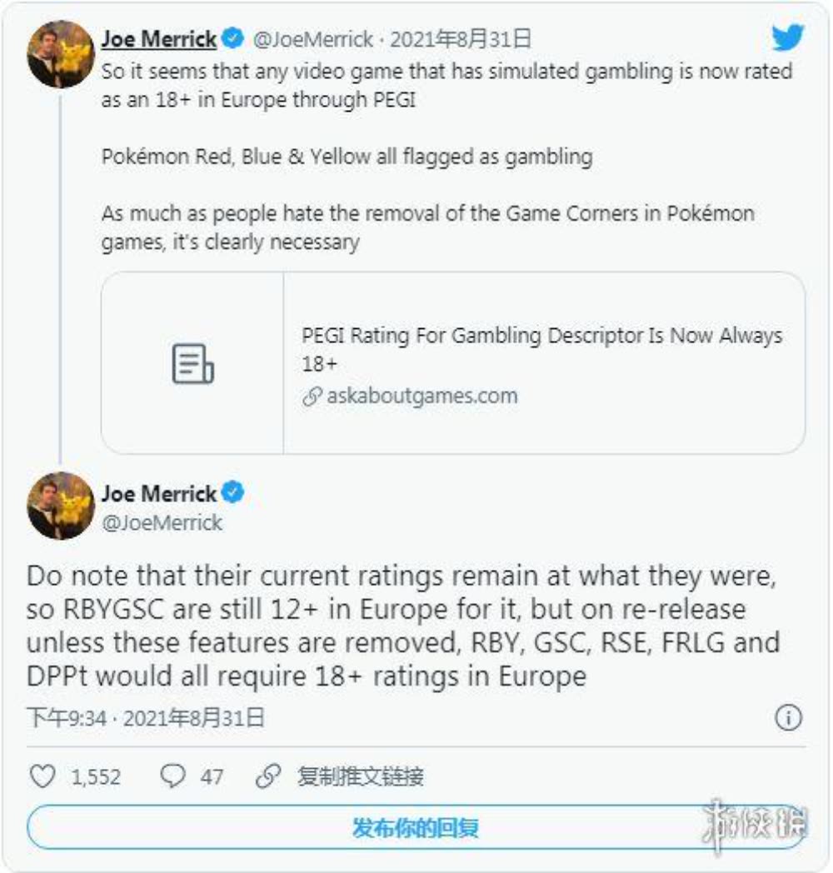The height and width of the screenshot is (873, 833).
Task: Click 复制推文链接 copy link text
Action: (x=361, y=776)
